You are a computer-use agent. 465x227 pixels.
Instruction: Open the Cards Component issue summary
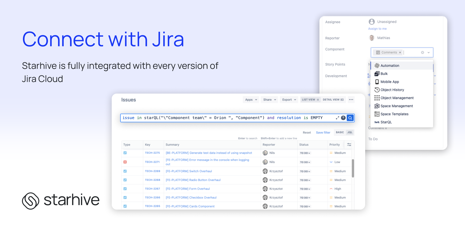click(190, 206)
